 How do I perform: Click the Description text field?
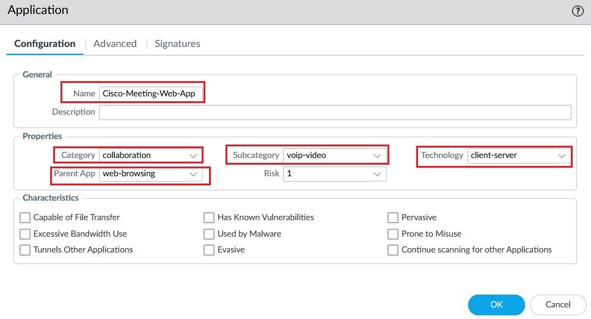pos(335,112)
